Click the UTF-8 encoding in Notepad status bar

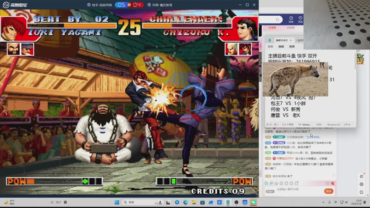click(x=347, y=124)
